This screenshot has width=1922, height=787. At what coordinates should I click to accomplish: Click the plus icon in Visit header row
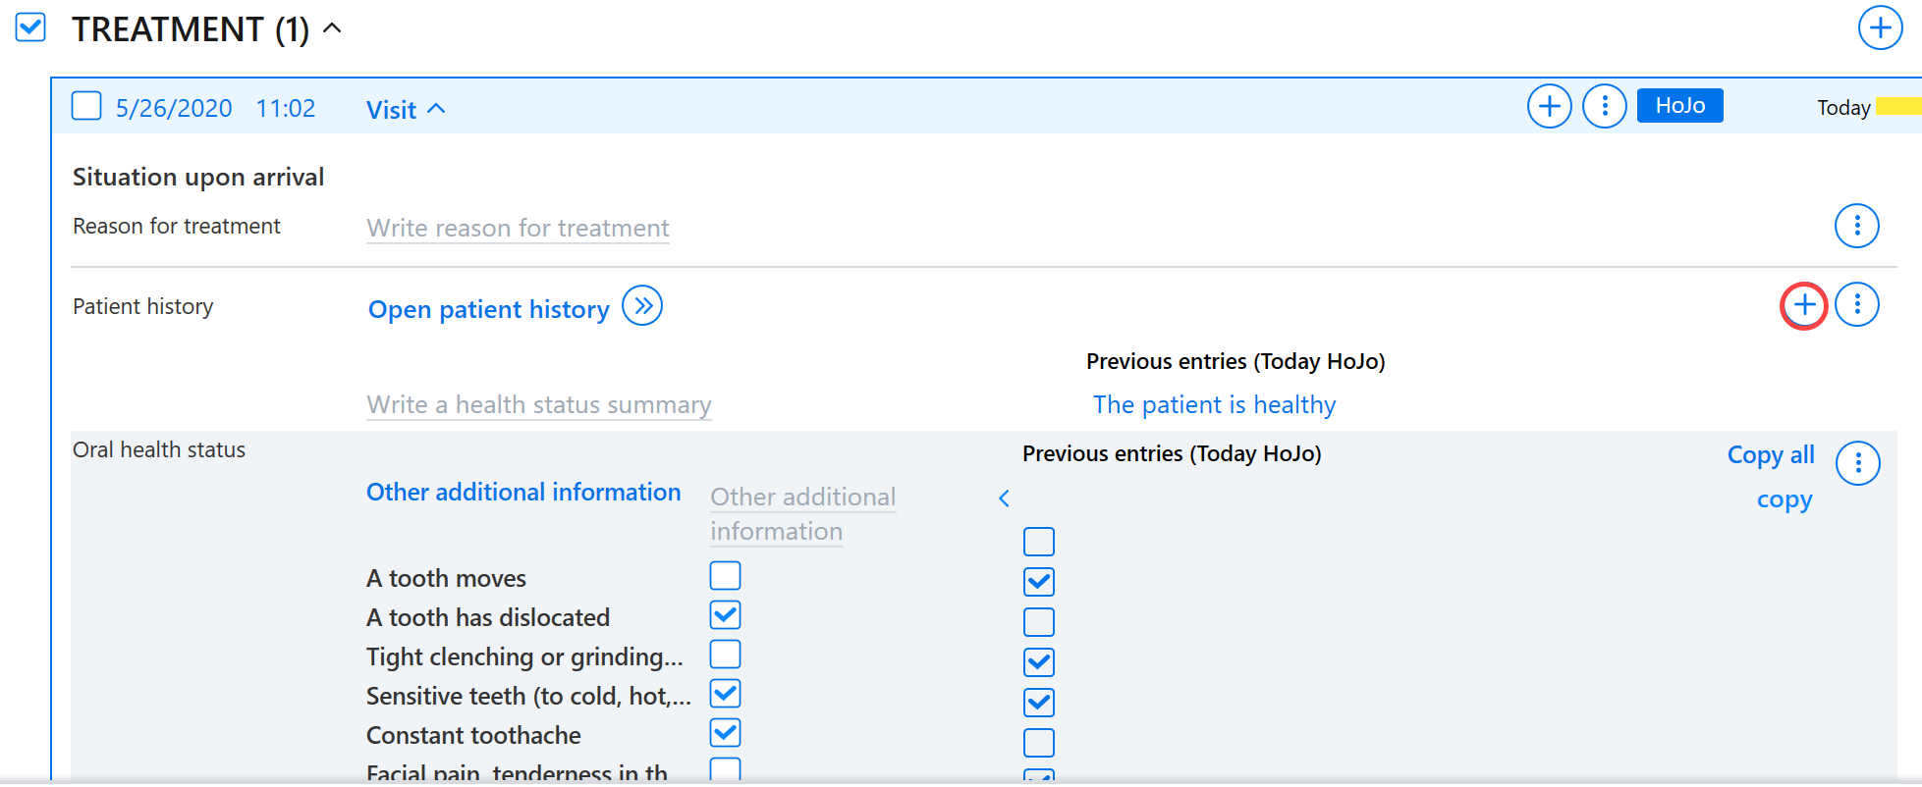coord(1549,106)
